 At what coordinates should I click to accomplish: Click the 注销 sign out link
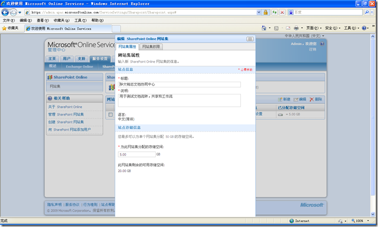click(x=313, y=49)
